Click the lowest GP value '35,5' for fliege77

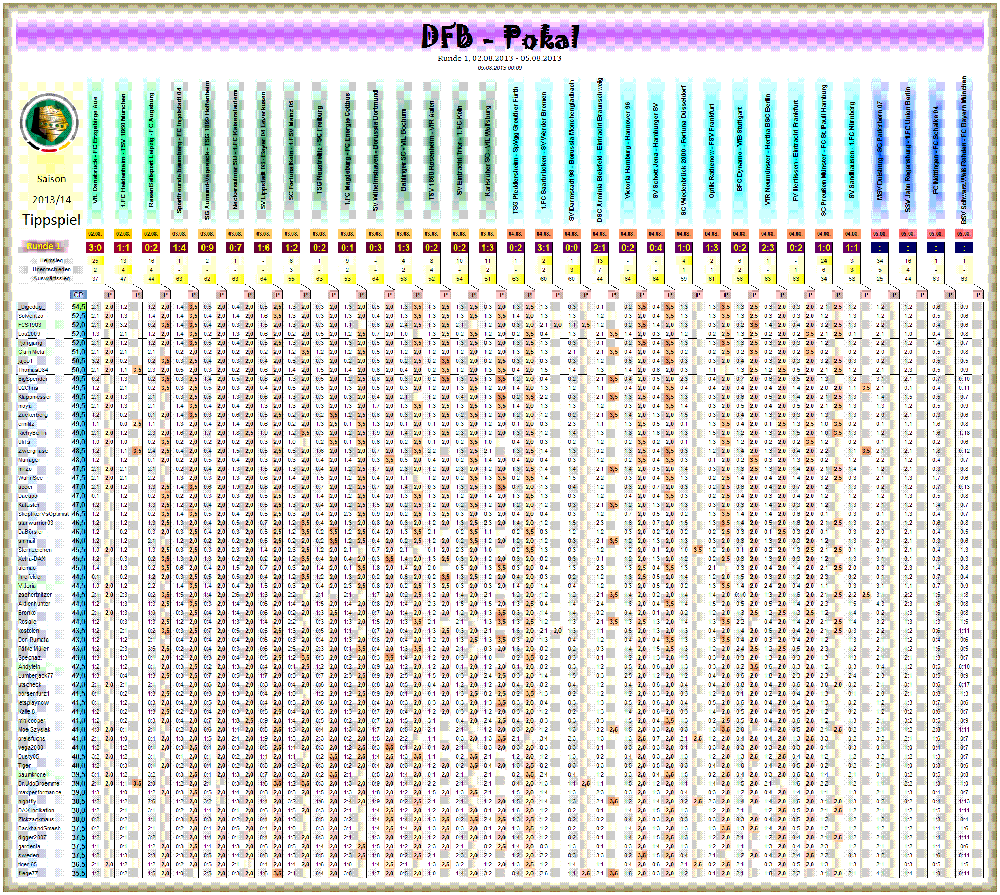(78, 873)
